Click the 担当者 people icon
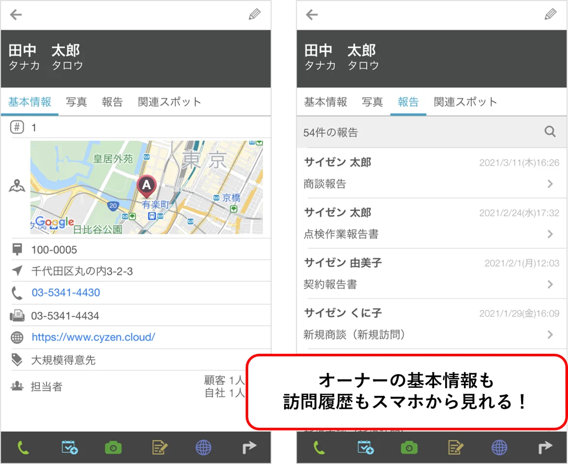Screen dimensions: 568x464 pos(17,386)
